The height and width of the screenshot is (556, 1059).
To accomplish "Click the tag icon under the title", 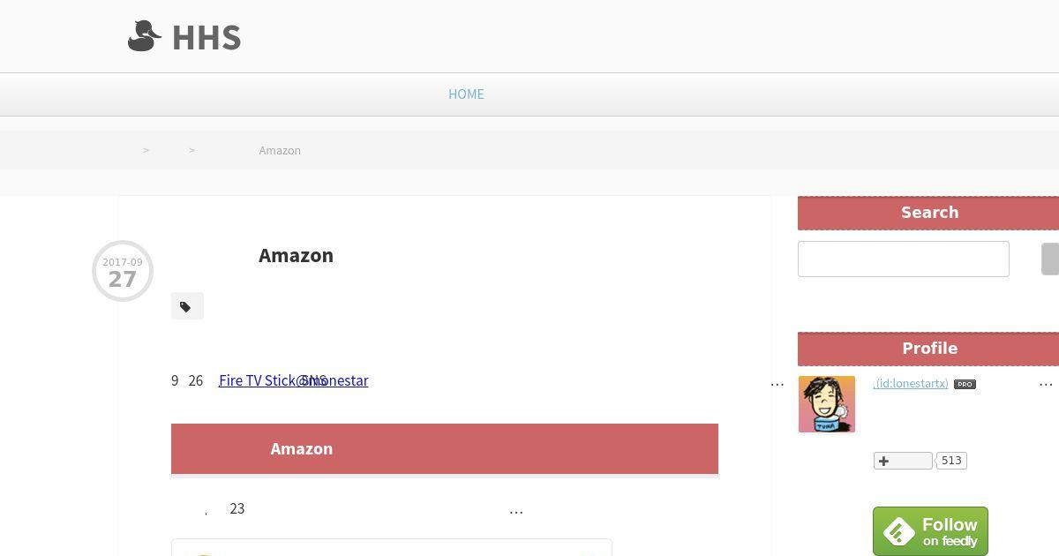I will click(187, 306).
